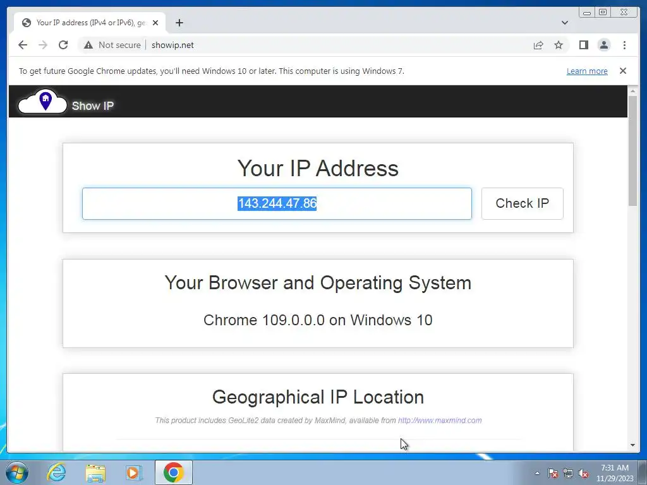The image size is (647, 485).
Task: Open Windows Explorer from the taskbar
Action: tap(95, 472)
